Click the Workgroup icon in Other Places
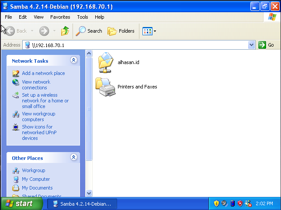281x210 pixels. (x=16, y=170)
